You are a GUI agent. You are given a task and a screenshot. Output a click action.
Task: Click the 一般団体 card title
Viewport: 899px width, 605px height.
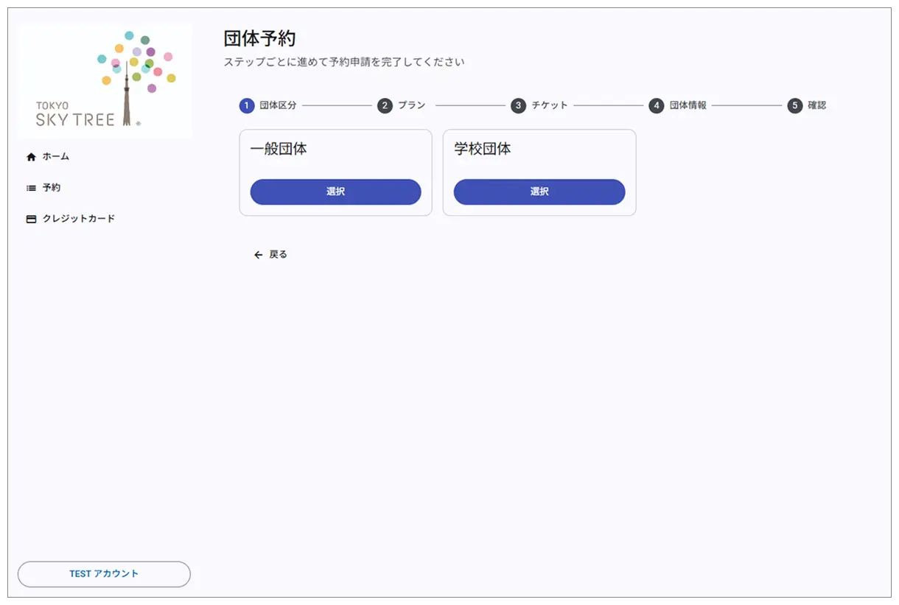[x=277, y=149]
